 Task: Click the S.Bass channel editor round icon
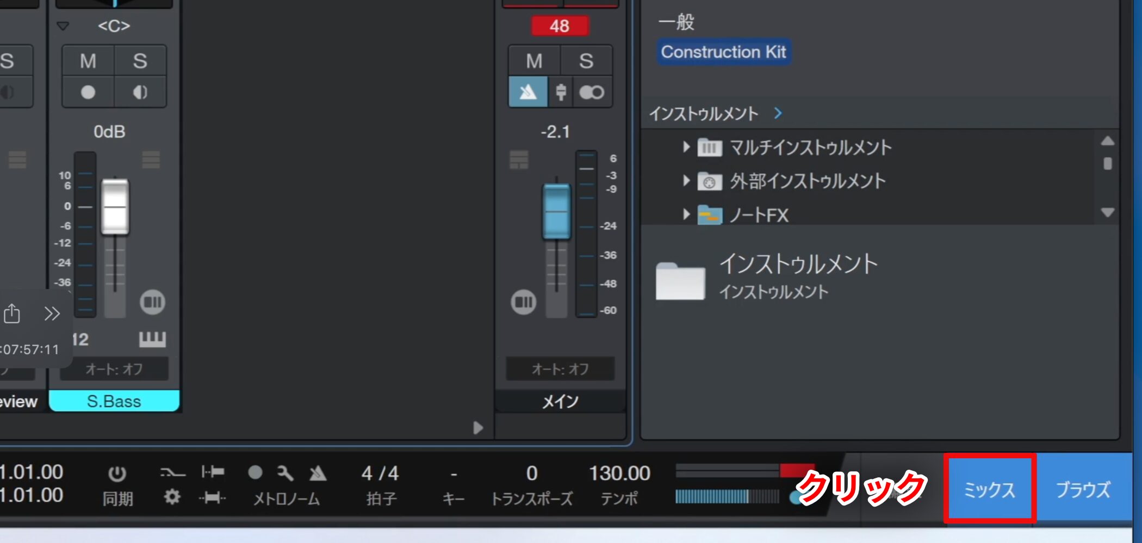(152, 302)
